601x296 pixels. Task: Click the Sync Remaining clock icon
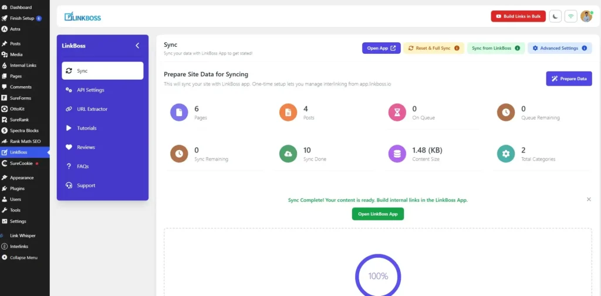click(179, 154)
